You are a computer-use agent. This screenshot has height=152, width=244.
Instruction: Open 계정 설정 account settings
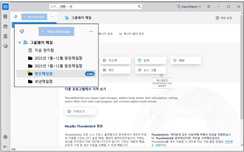(x=224, y=18)
